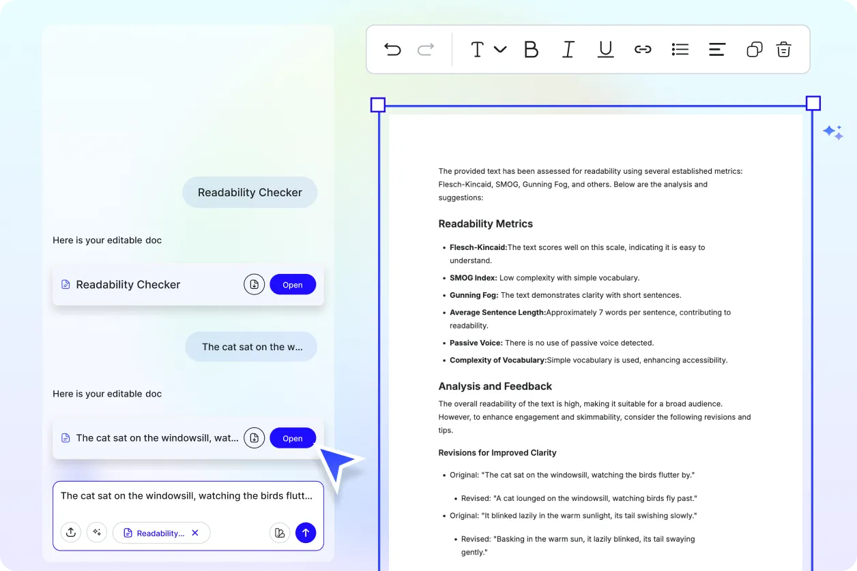Click the redo arrow in the toolbar

tap(426, 49)
